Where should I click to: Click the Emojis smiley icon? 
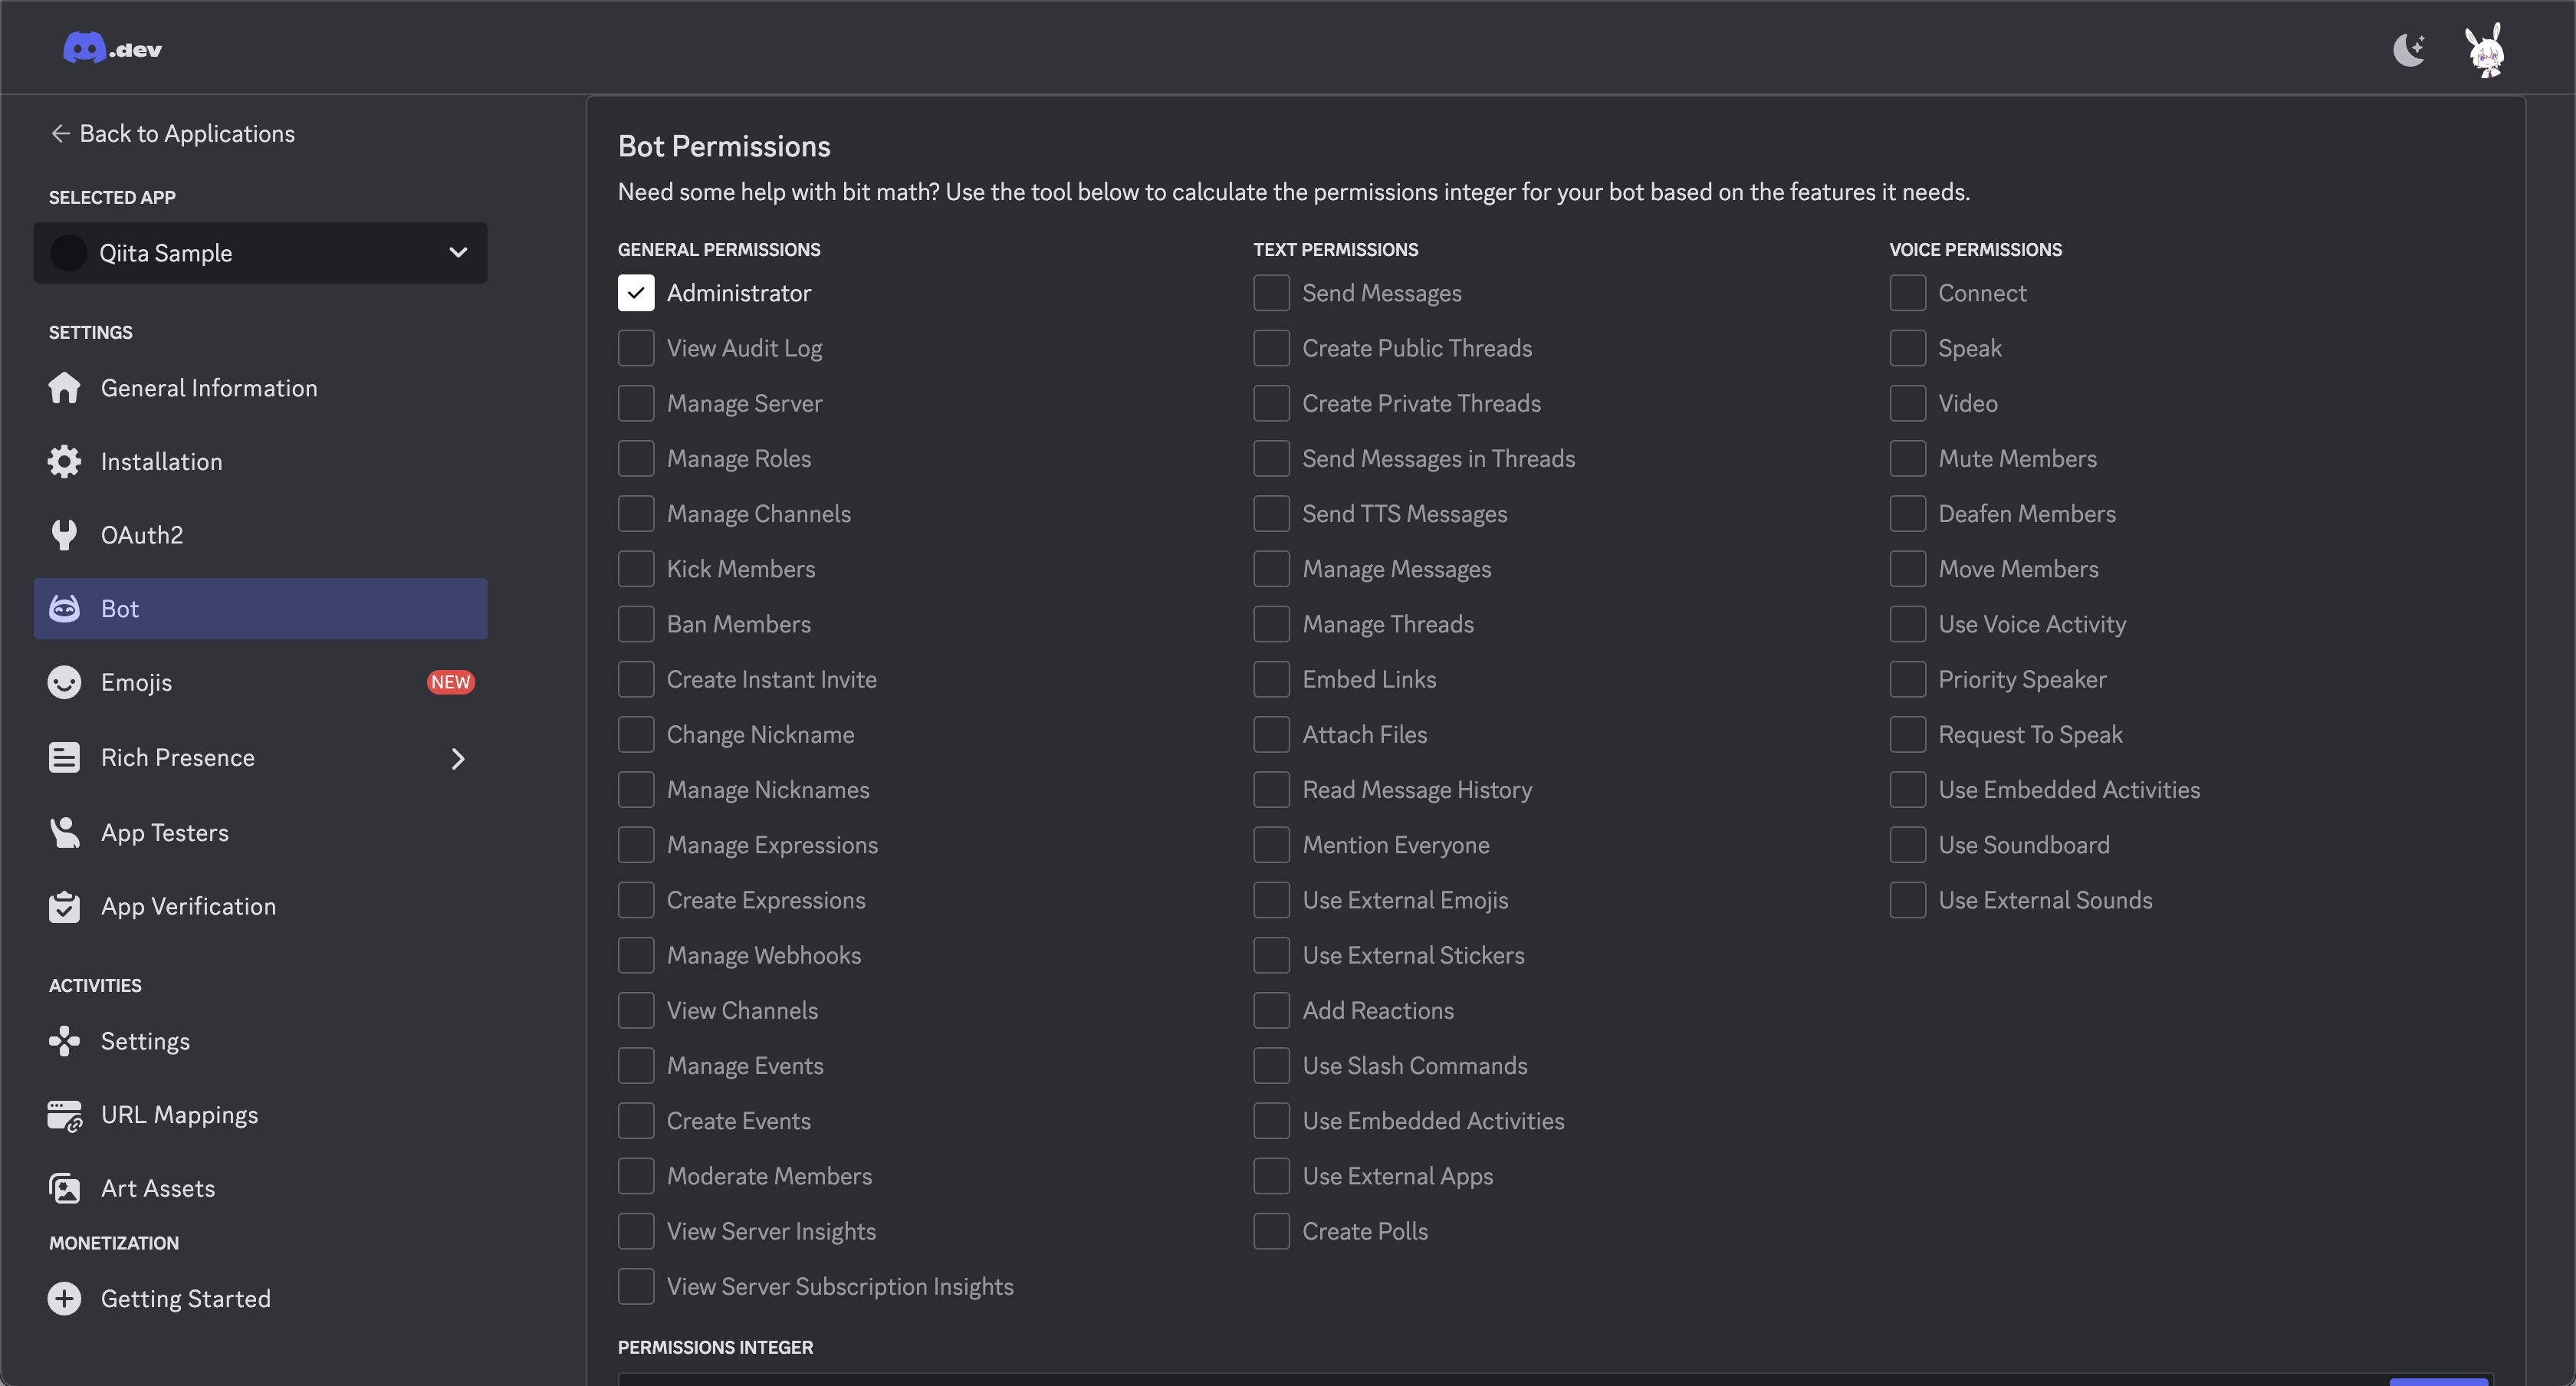64,682
